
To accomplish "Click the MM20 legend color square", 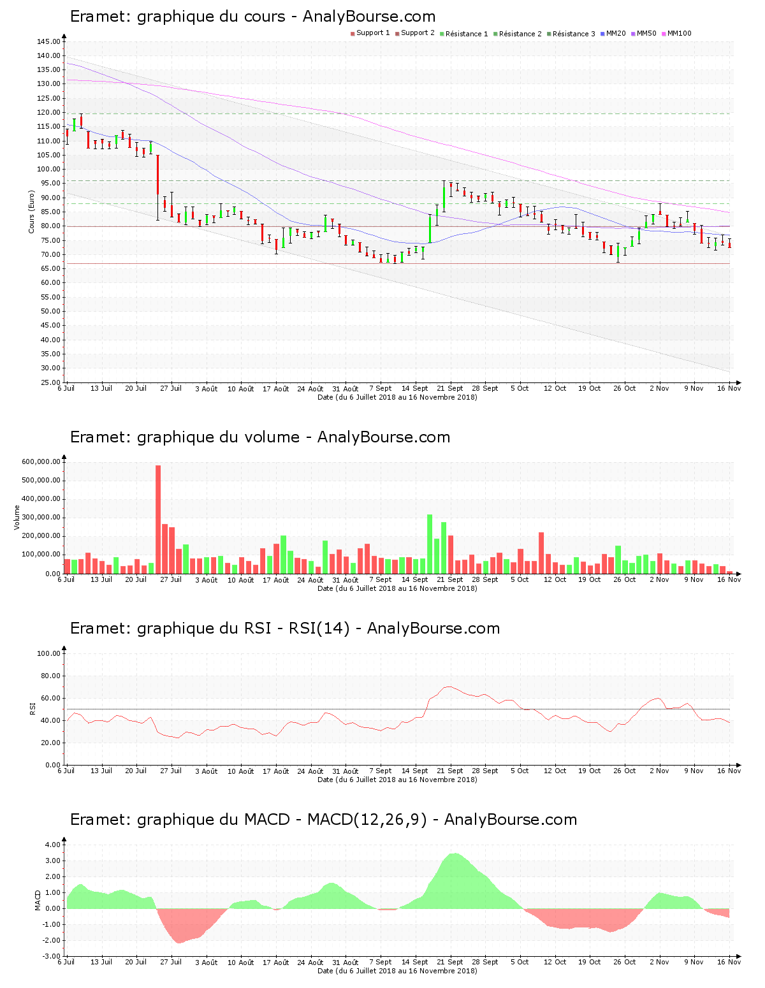I will 602,34.
